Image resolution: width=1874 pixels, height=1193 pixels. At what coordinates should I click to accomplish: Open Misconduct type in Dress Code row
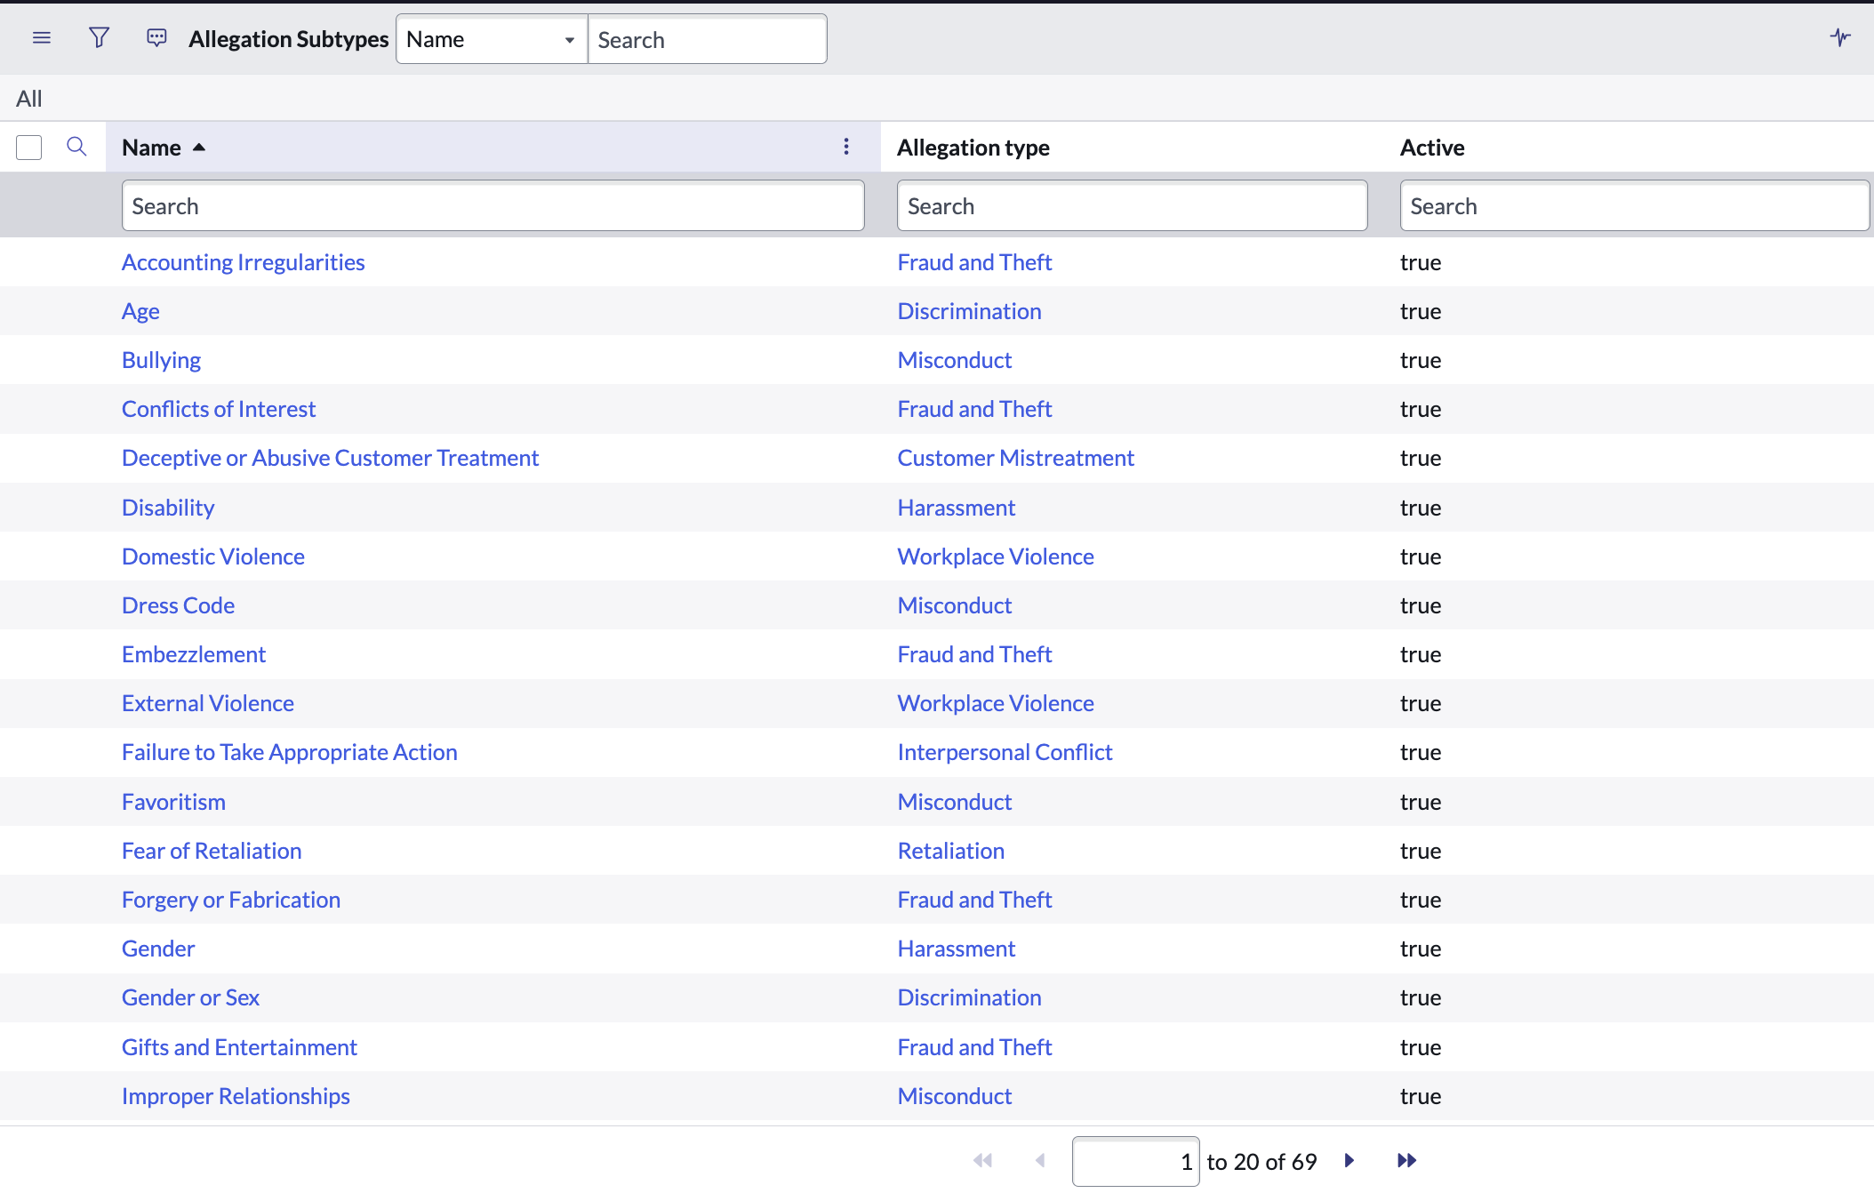point(955,605)
